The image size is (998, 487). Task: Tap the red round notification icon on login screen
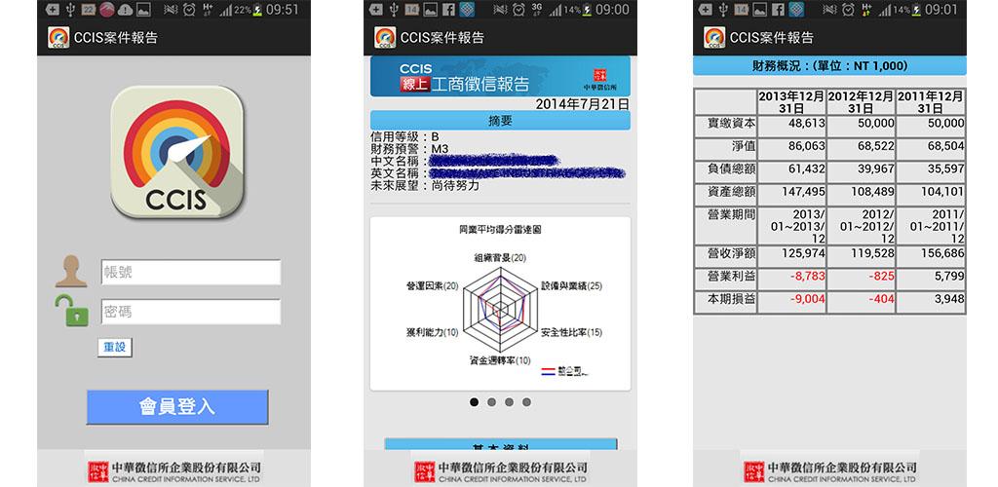point(107,10)
